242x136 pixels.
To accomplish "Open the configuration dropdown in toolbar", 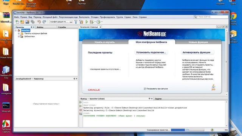I will click(x=71, y=22).
